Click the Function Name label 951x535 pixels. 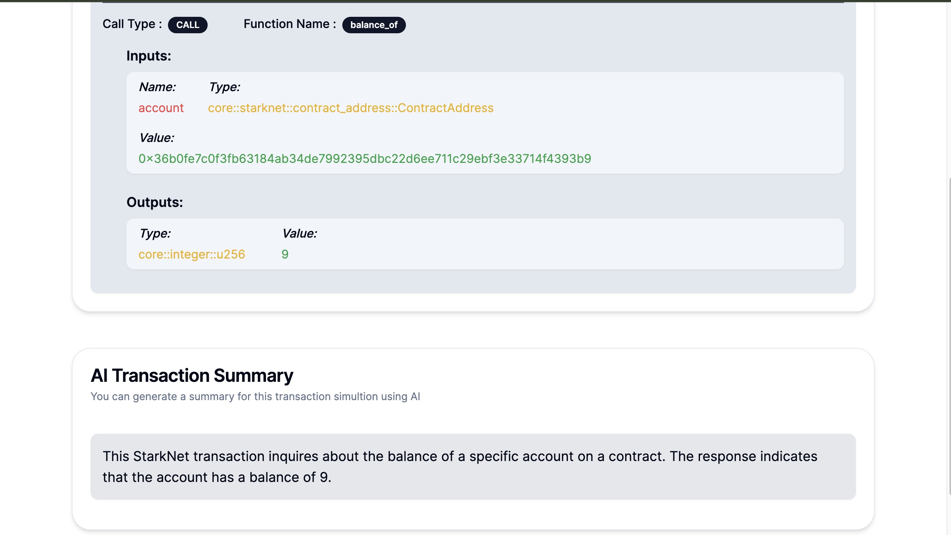290,24
